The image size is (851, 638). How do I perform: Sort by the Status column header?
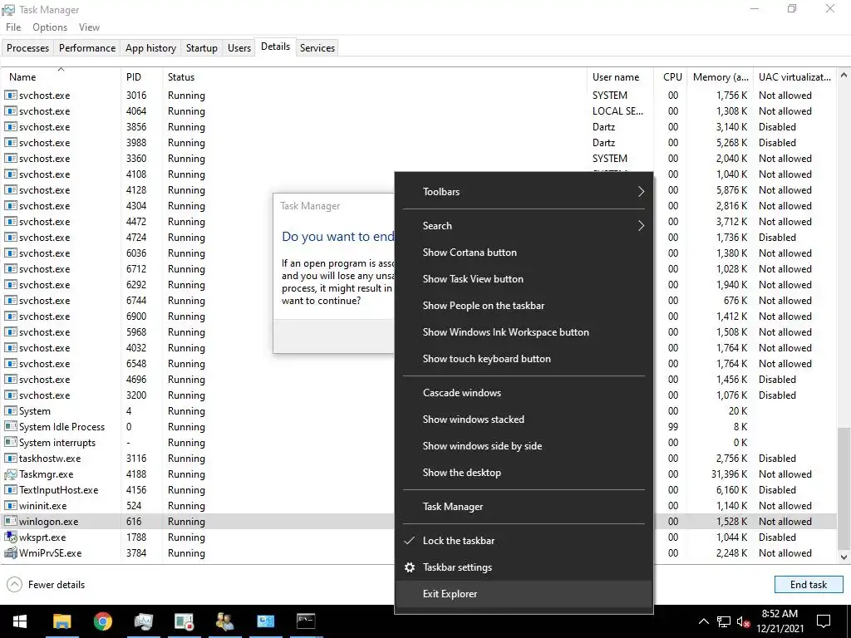coord(375,76)
